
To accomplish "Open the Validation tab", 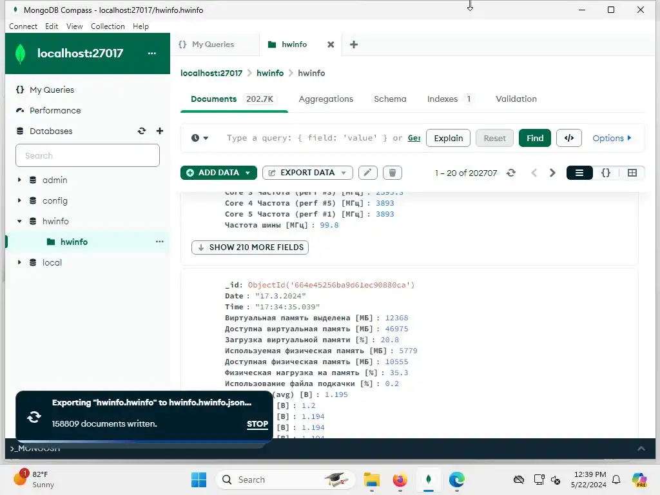I will coord(516,99).
